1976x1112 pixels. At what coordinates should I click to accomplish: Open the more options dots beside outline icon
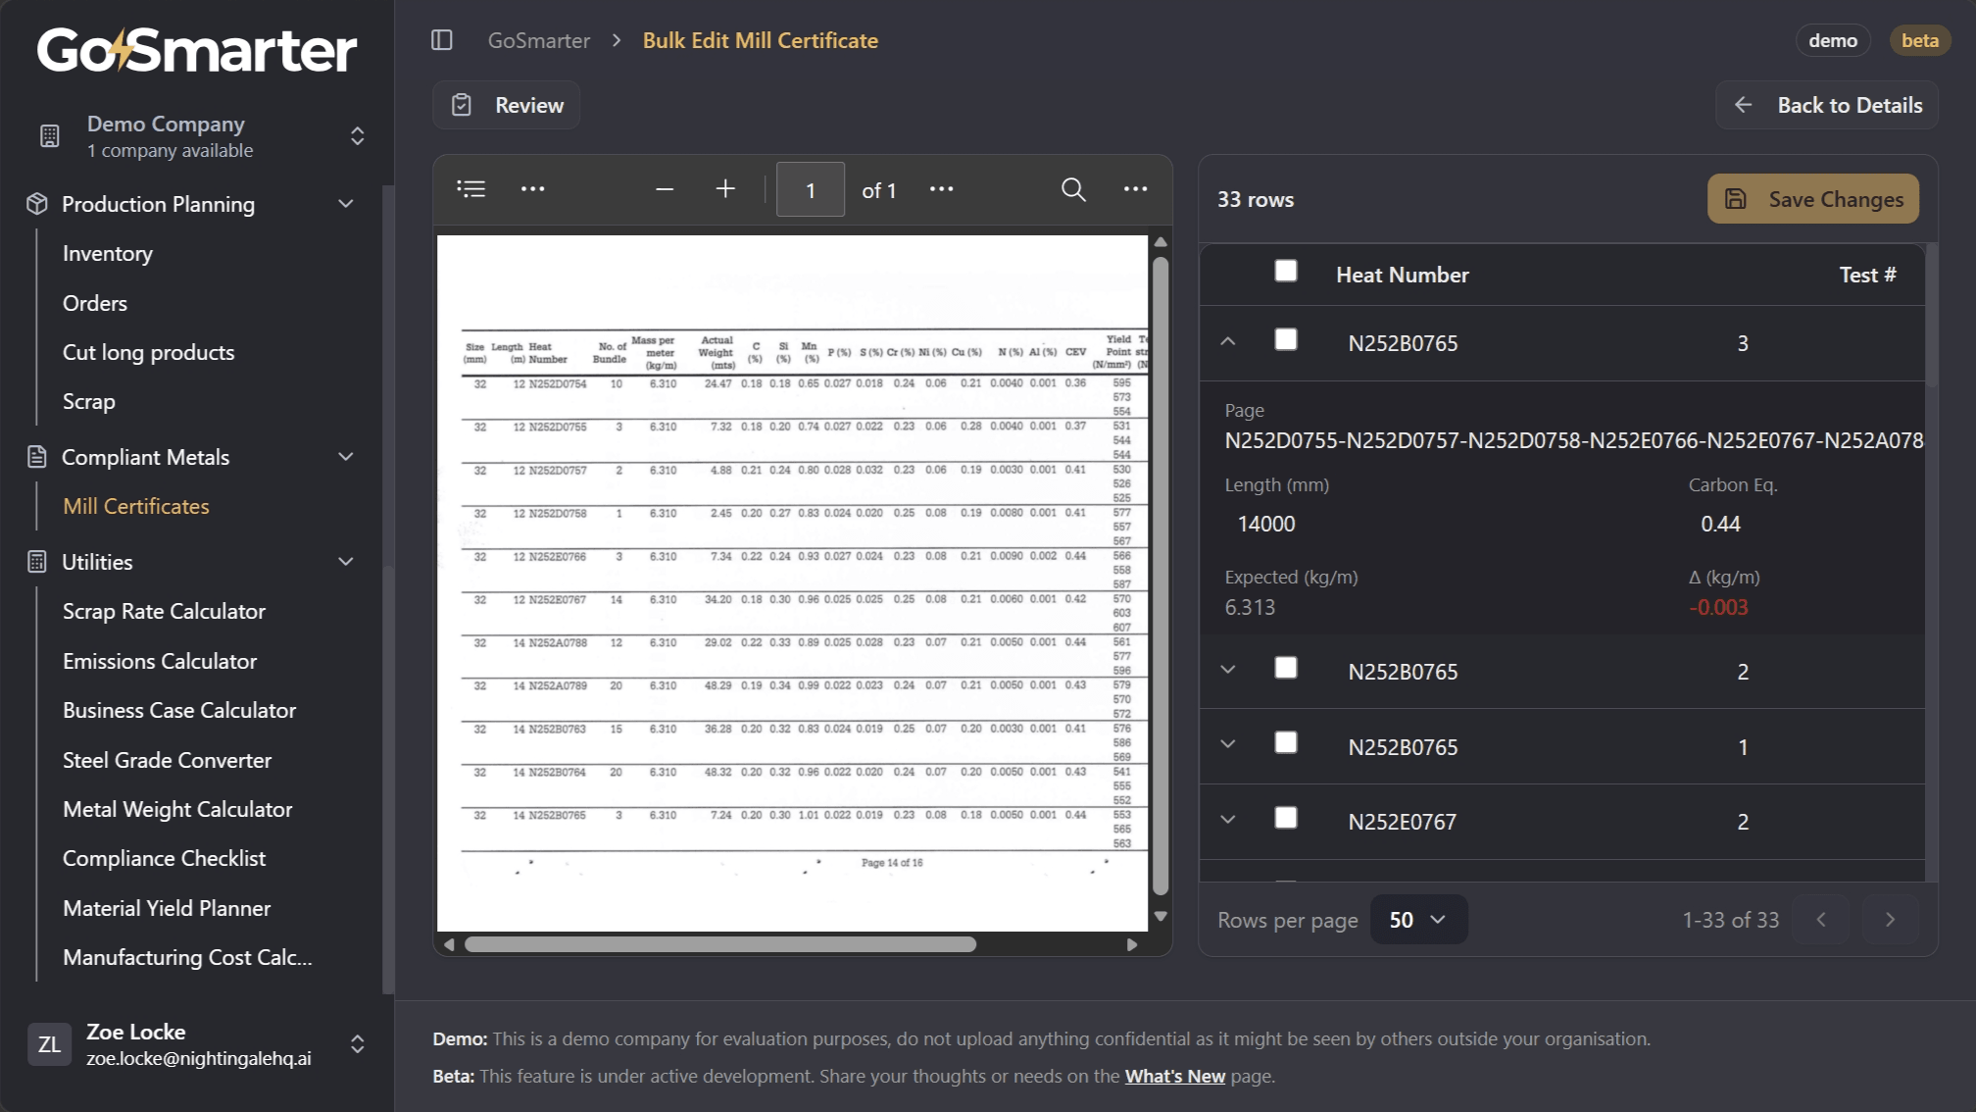pos(533,189)
